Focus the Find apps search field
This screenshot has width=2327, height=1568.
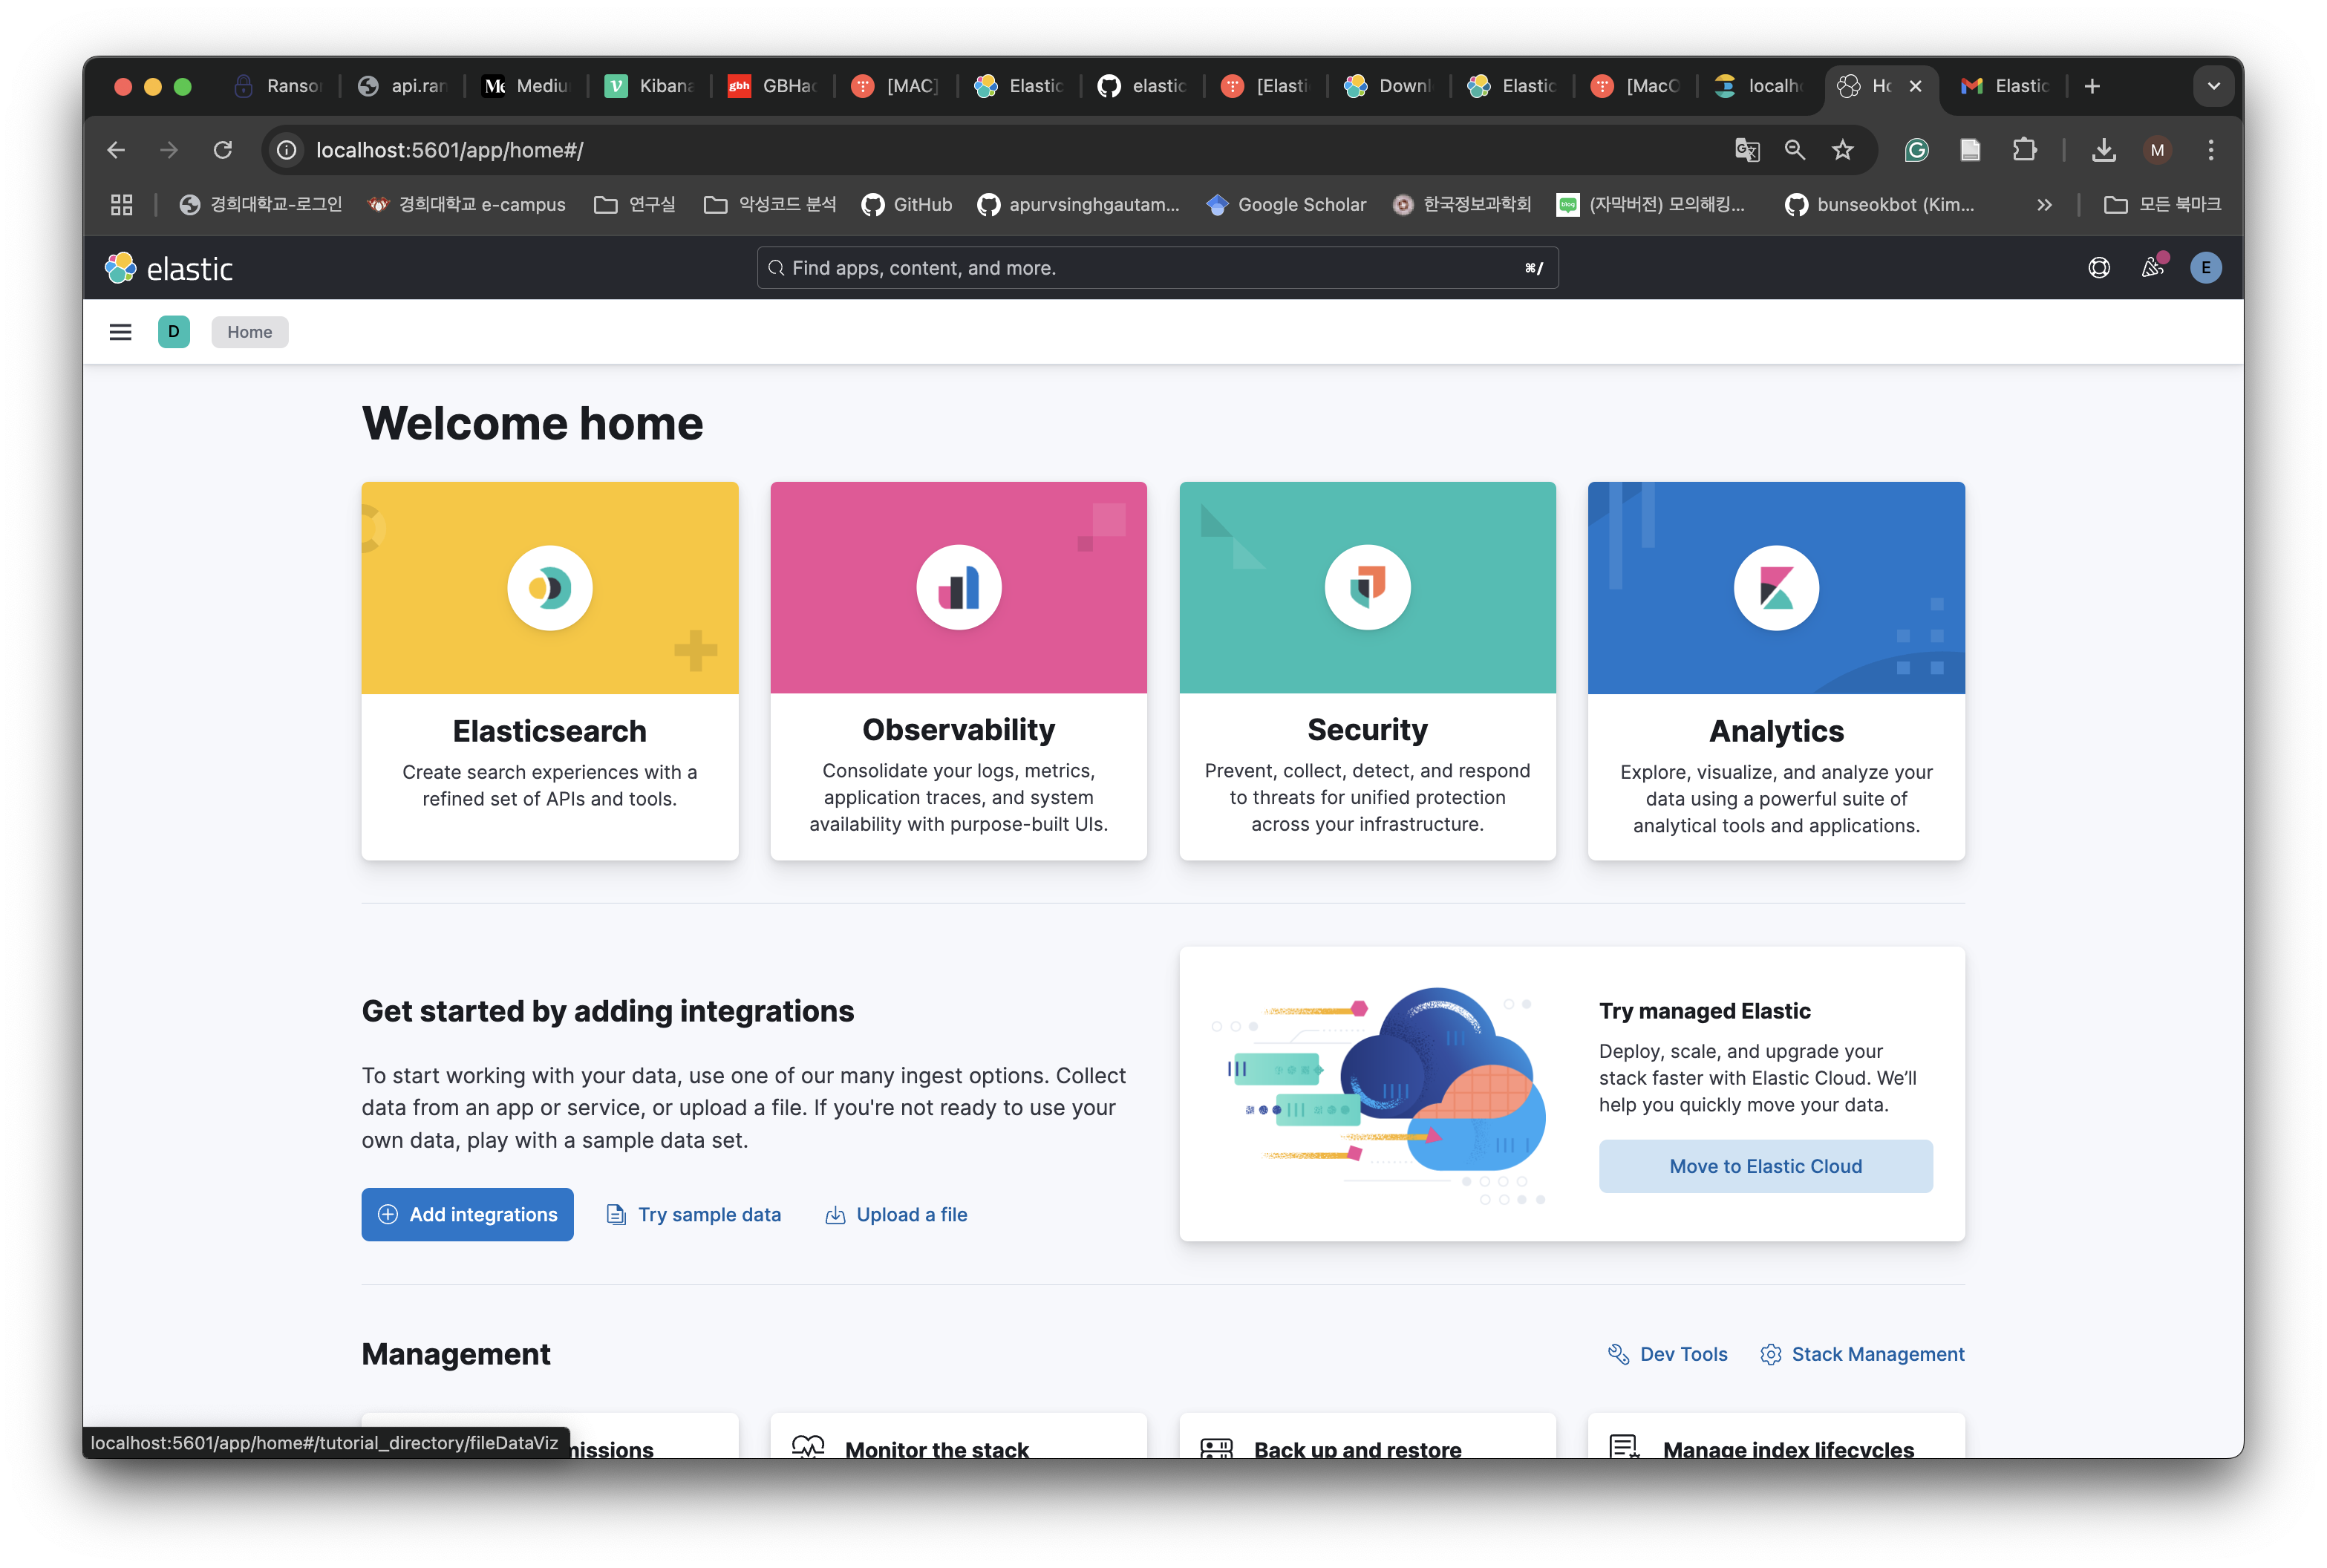click(x=1156, y=268)
